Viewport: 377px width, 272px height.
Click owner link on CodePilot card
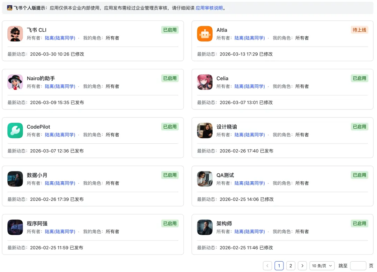click(x=60, y=135)
